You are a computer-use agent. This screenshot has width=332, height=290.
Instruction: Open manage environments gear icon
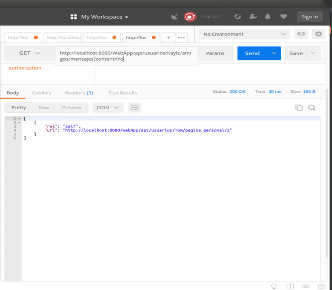click(x=319, y=34)
